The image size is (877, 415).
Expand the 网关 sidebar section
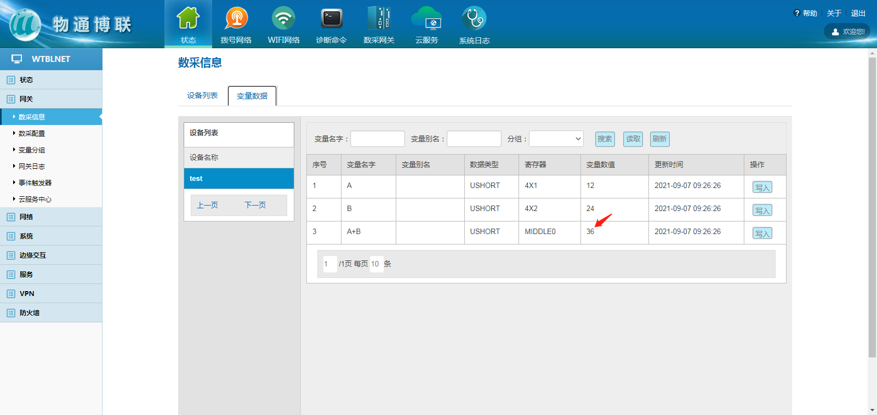tap(51, 99)
